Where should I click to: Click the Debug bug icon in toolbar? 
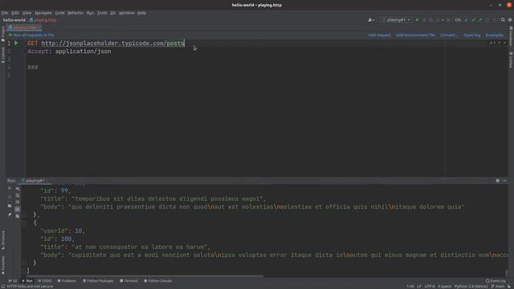(x=424, y=20)
